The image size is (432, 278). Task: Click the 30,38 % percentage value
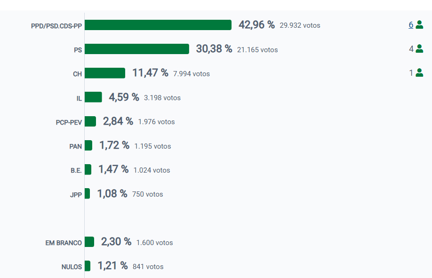coord(214,49)
